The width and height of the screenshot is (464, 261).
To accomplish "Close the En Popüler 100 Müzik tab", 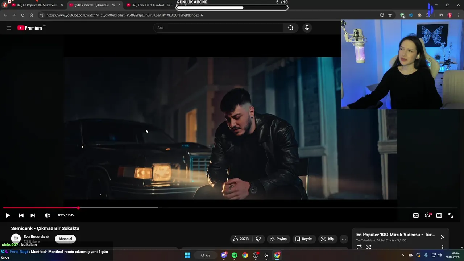I will coord(62,5).
